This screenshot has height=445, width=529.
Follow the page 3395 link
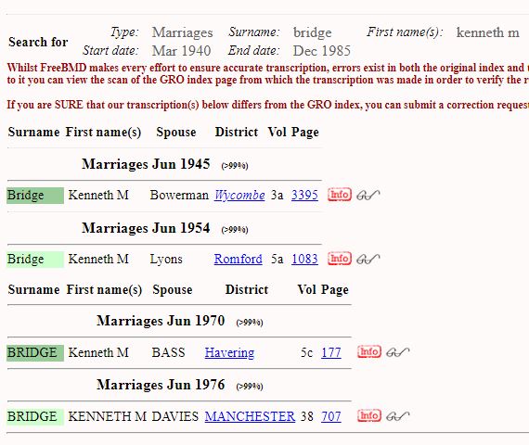click(304, 196)
